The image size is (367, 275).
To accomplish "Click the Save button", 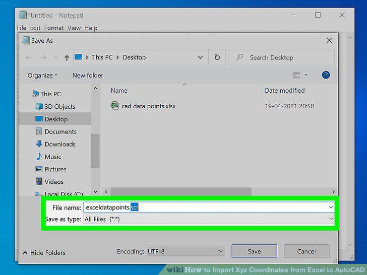I will click(x=255, y=251).
